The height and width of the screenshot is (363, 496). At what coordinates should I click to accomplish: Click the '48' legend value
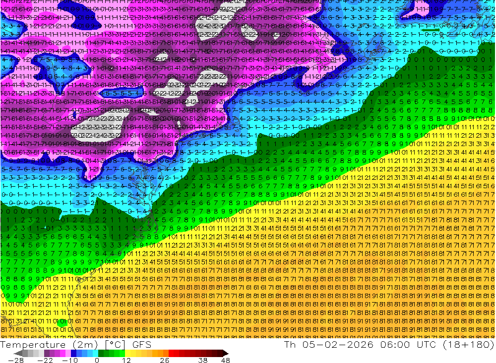(x=225, y=360)
